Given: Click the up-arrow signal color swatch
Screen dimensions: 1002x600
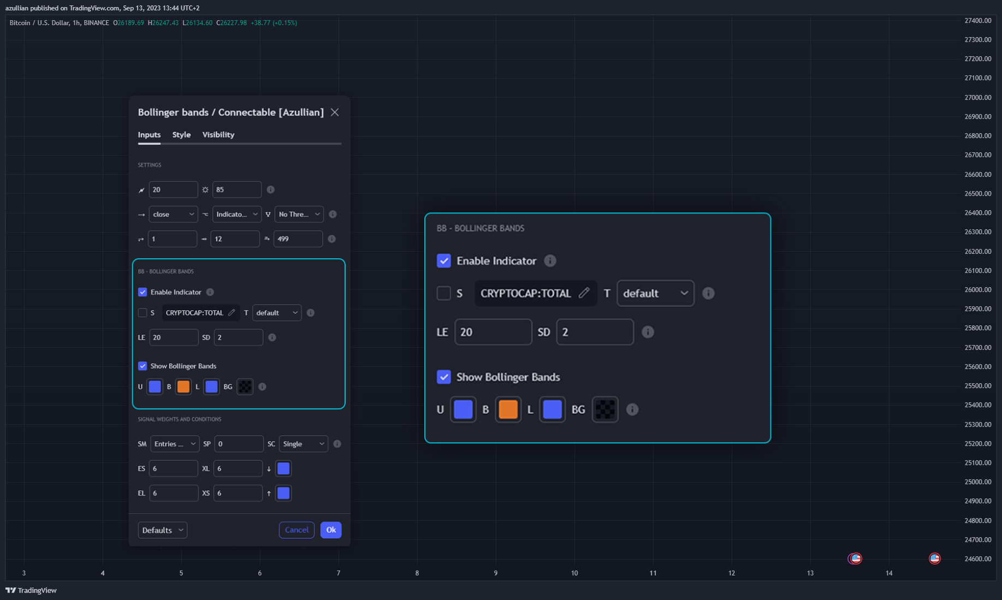Looking at the screenshot, I should 283,493.
